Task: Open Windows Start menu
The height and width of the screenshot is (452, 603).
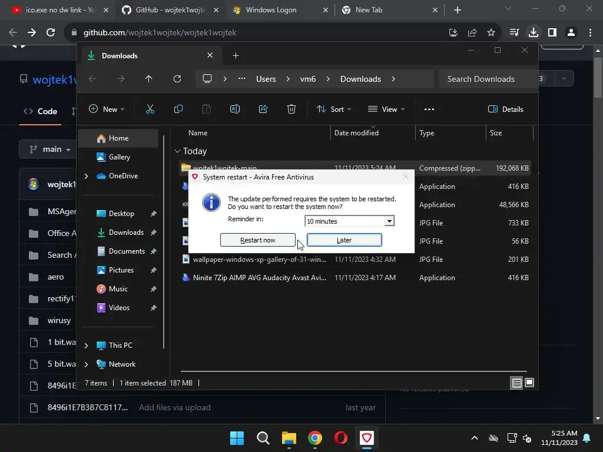Action: [237, 438]
